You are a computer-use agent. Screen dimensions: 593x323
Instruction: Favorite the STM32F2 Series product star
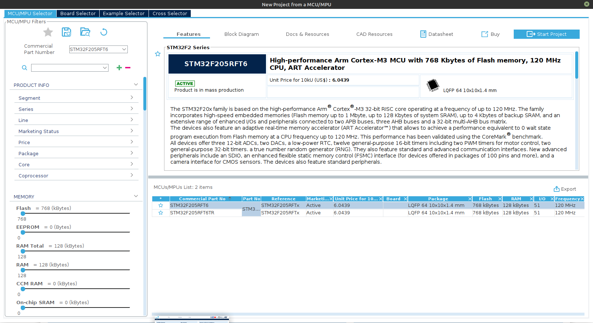158,54
